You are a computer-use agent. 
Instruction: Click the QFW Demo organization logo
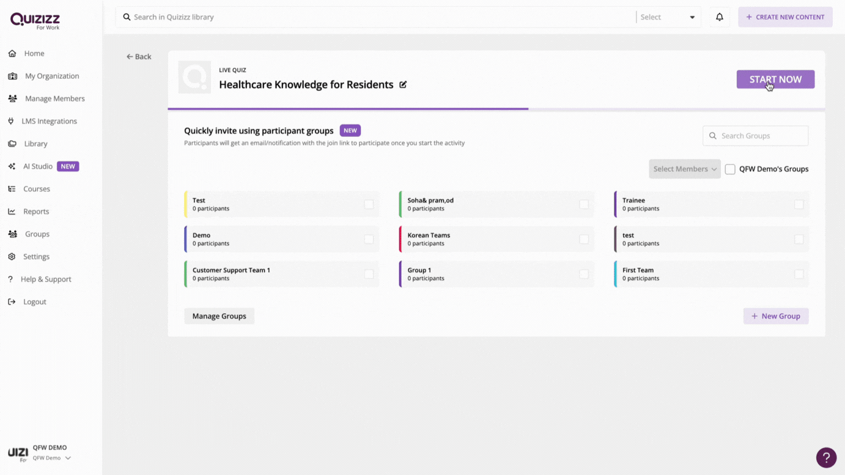pyautogui.click(x=18, y=452)
